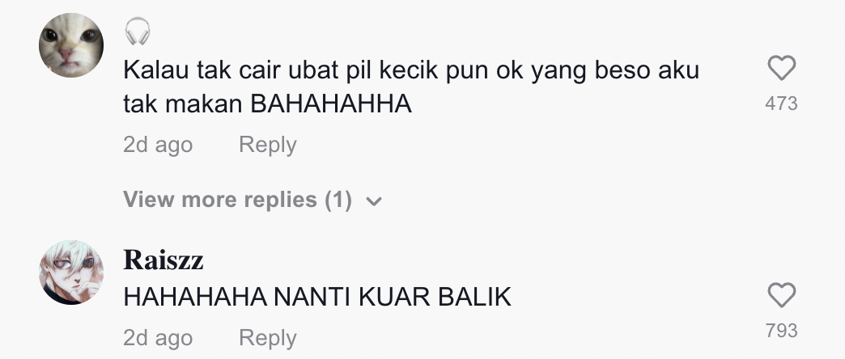Click the word BAHAHAHHA in the first comment
This screenshot has width=845, height=359.
pos(331,103)
